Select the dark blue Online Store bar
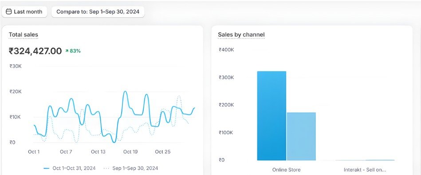Viewport: 421px width, 175px height. point(271,116)
